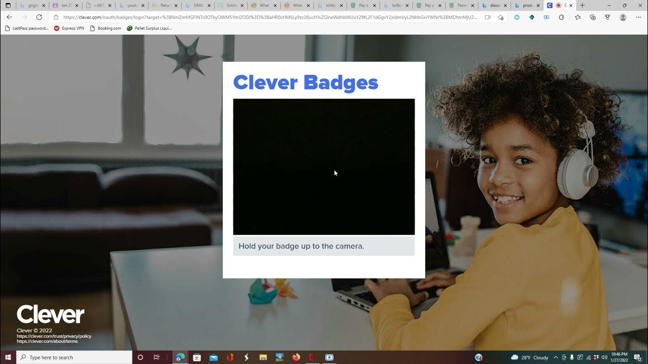Focus the browser address bar URL
The height and width of the screenshot is (364, 648).
[270, 17]
